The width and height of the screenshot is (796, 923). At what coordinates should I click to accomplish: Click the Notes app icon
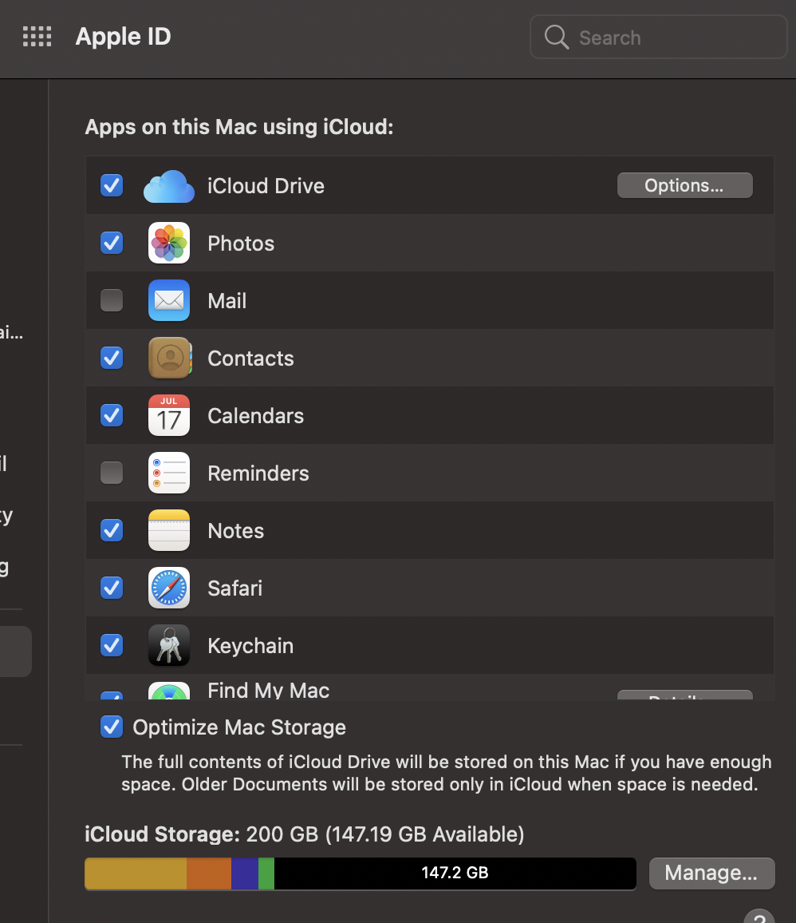tap(169, 530)
